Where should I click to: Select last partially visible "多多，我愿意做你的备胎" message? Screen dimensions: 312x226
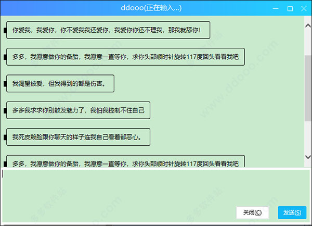pos(125,161)
